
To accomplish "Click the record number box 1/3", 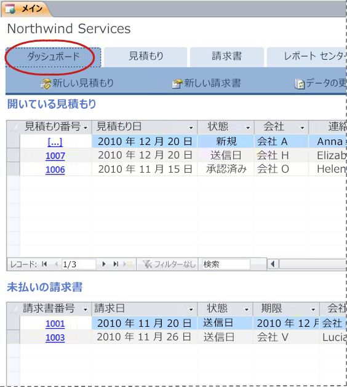I will pos(79,264).
